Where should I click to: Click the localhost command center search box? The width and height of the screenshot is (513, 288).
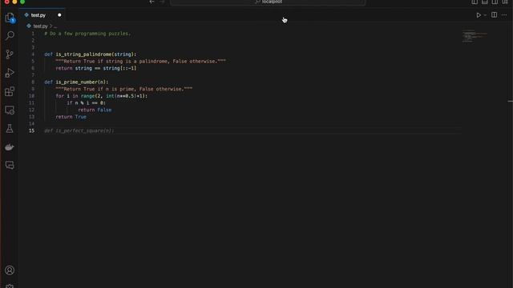(268, 2)
